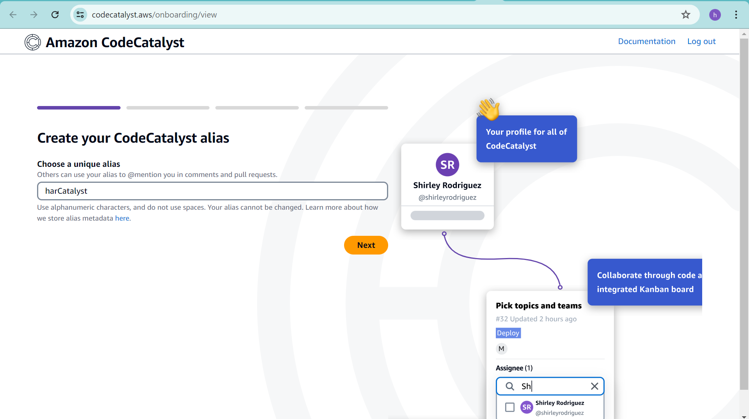
Task: Click inside the alias input field
Action: 212,191
